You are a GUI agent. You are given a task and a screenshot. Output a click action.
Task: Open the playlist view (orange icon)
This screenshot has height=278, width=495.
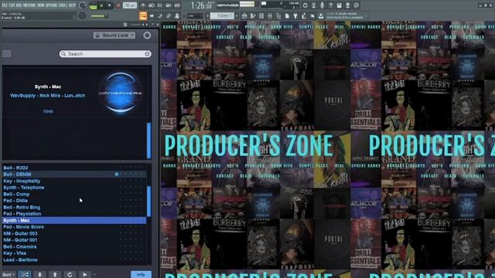tap(143, 15)
